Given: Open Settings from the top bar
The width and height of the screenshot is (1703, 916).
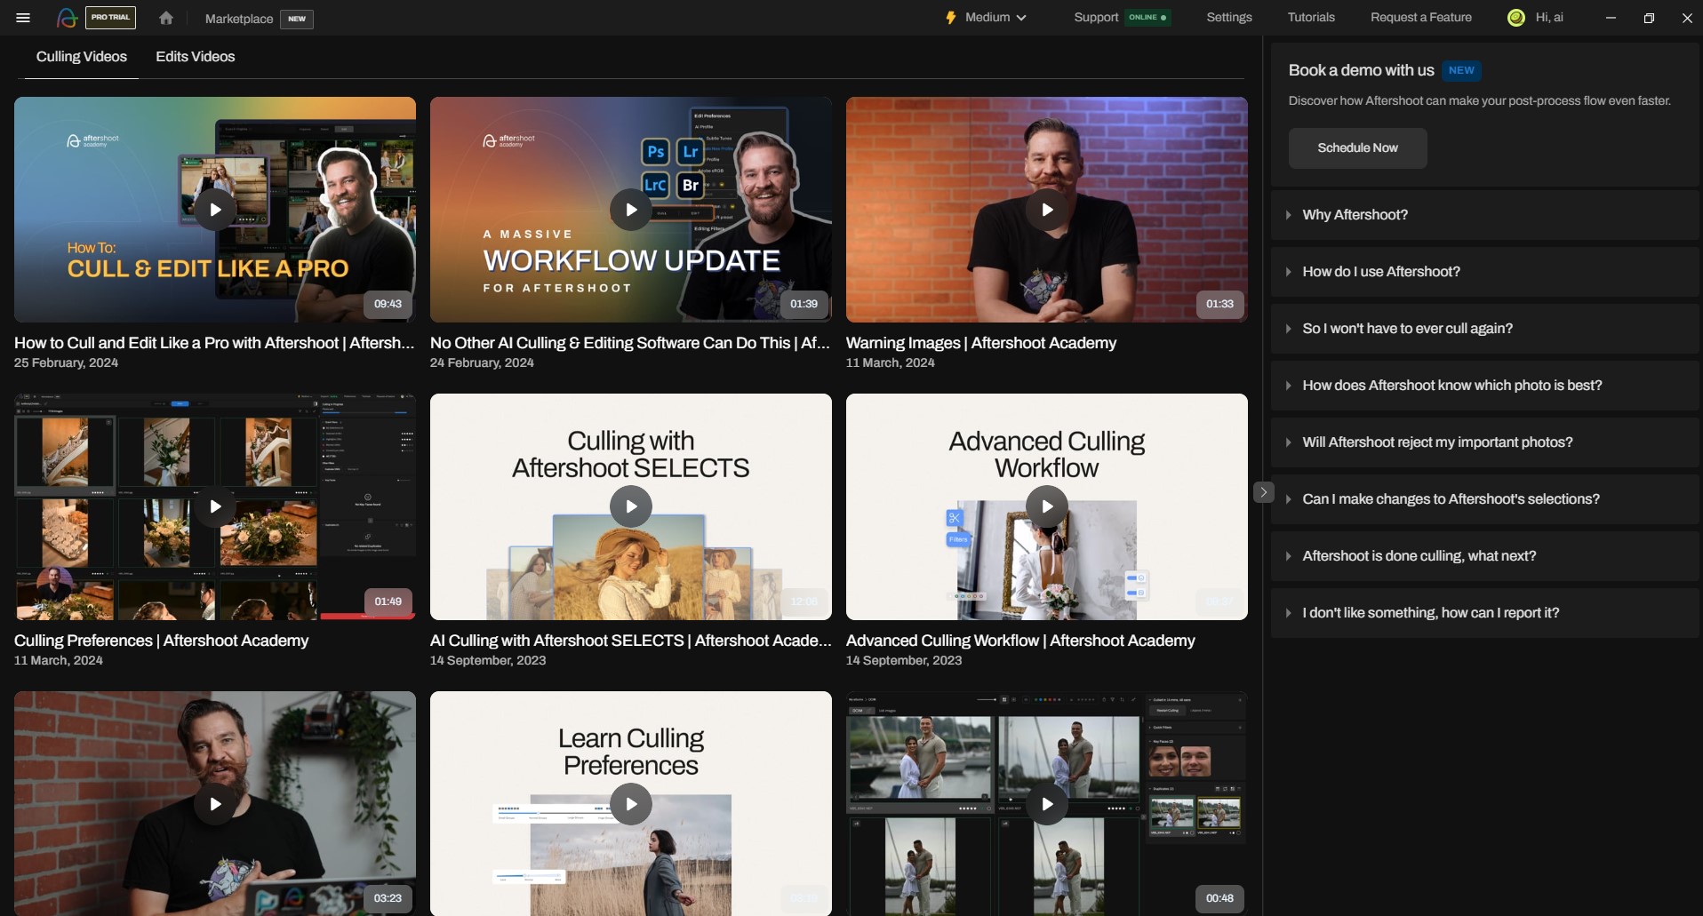Looking at the screenshot, I should pos(1229,17).
